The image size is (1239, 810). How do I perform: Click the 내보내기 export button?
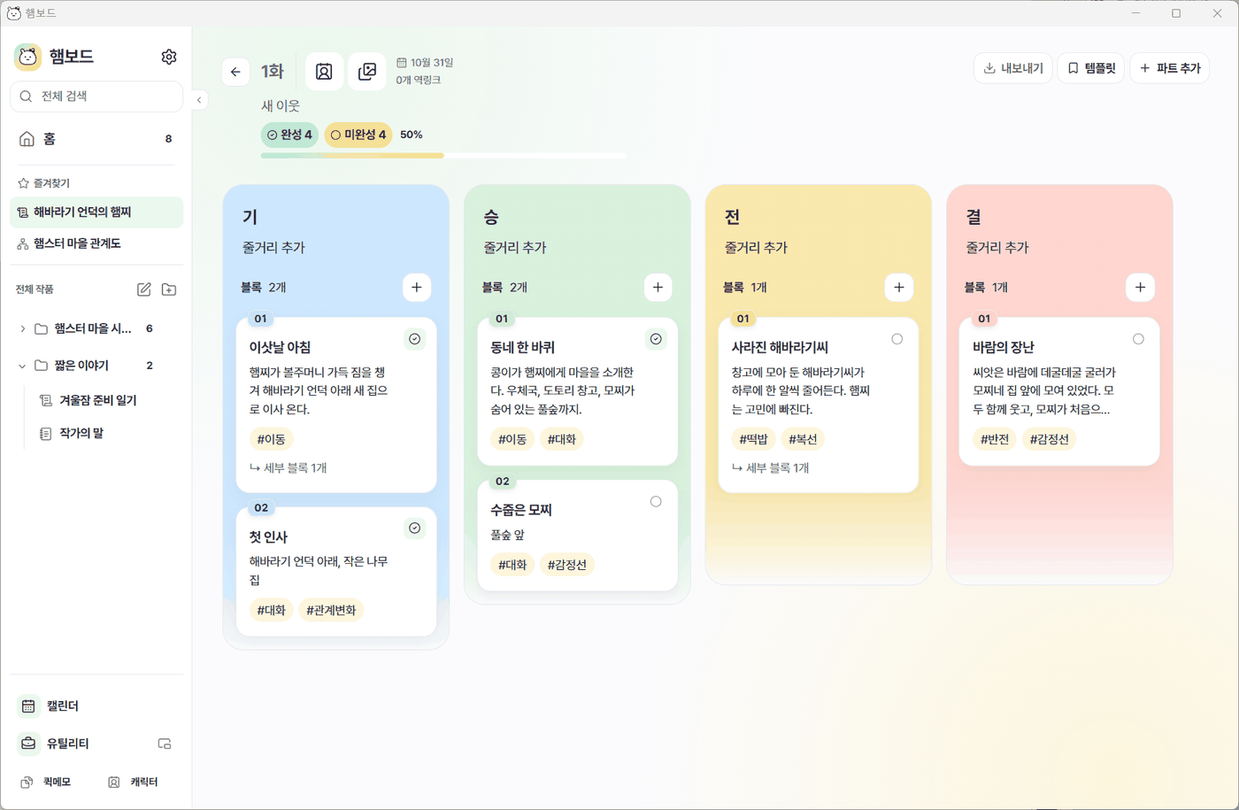(1013, 68)
